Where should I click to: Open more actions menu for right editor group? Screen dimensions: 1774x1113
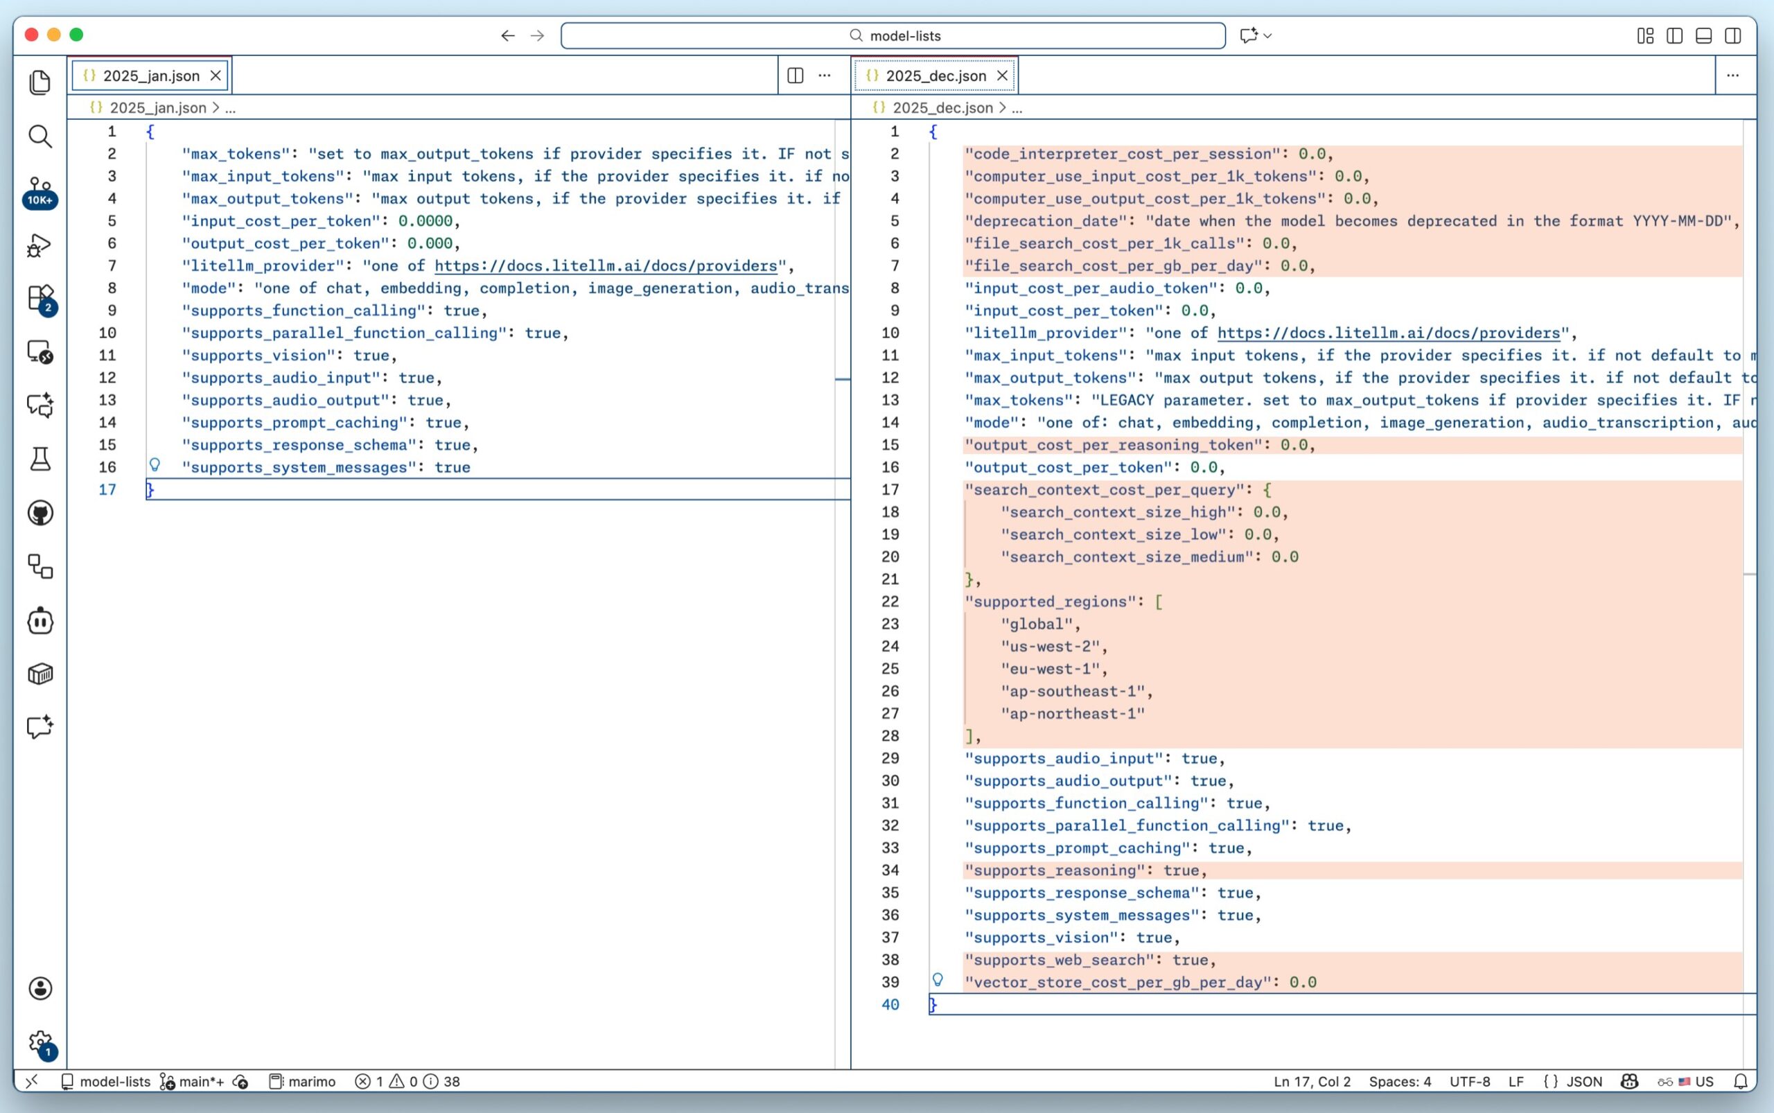1733,75
